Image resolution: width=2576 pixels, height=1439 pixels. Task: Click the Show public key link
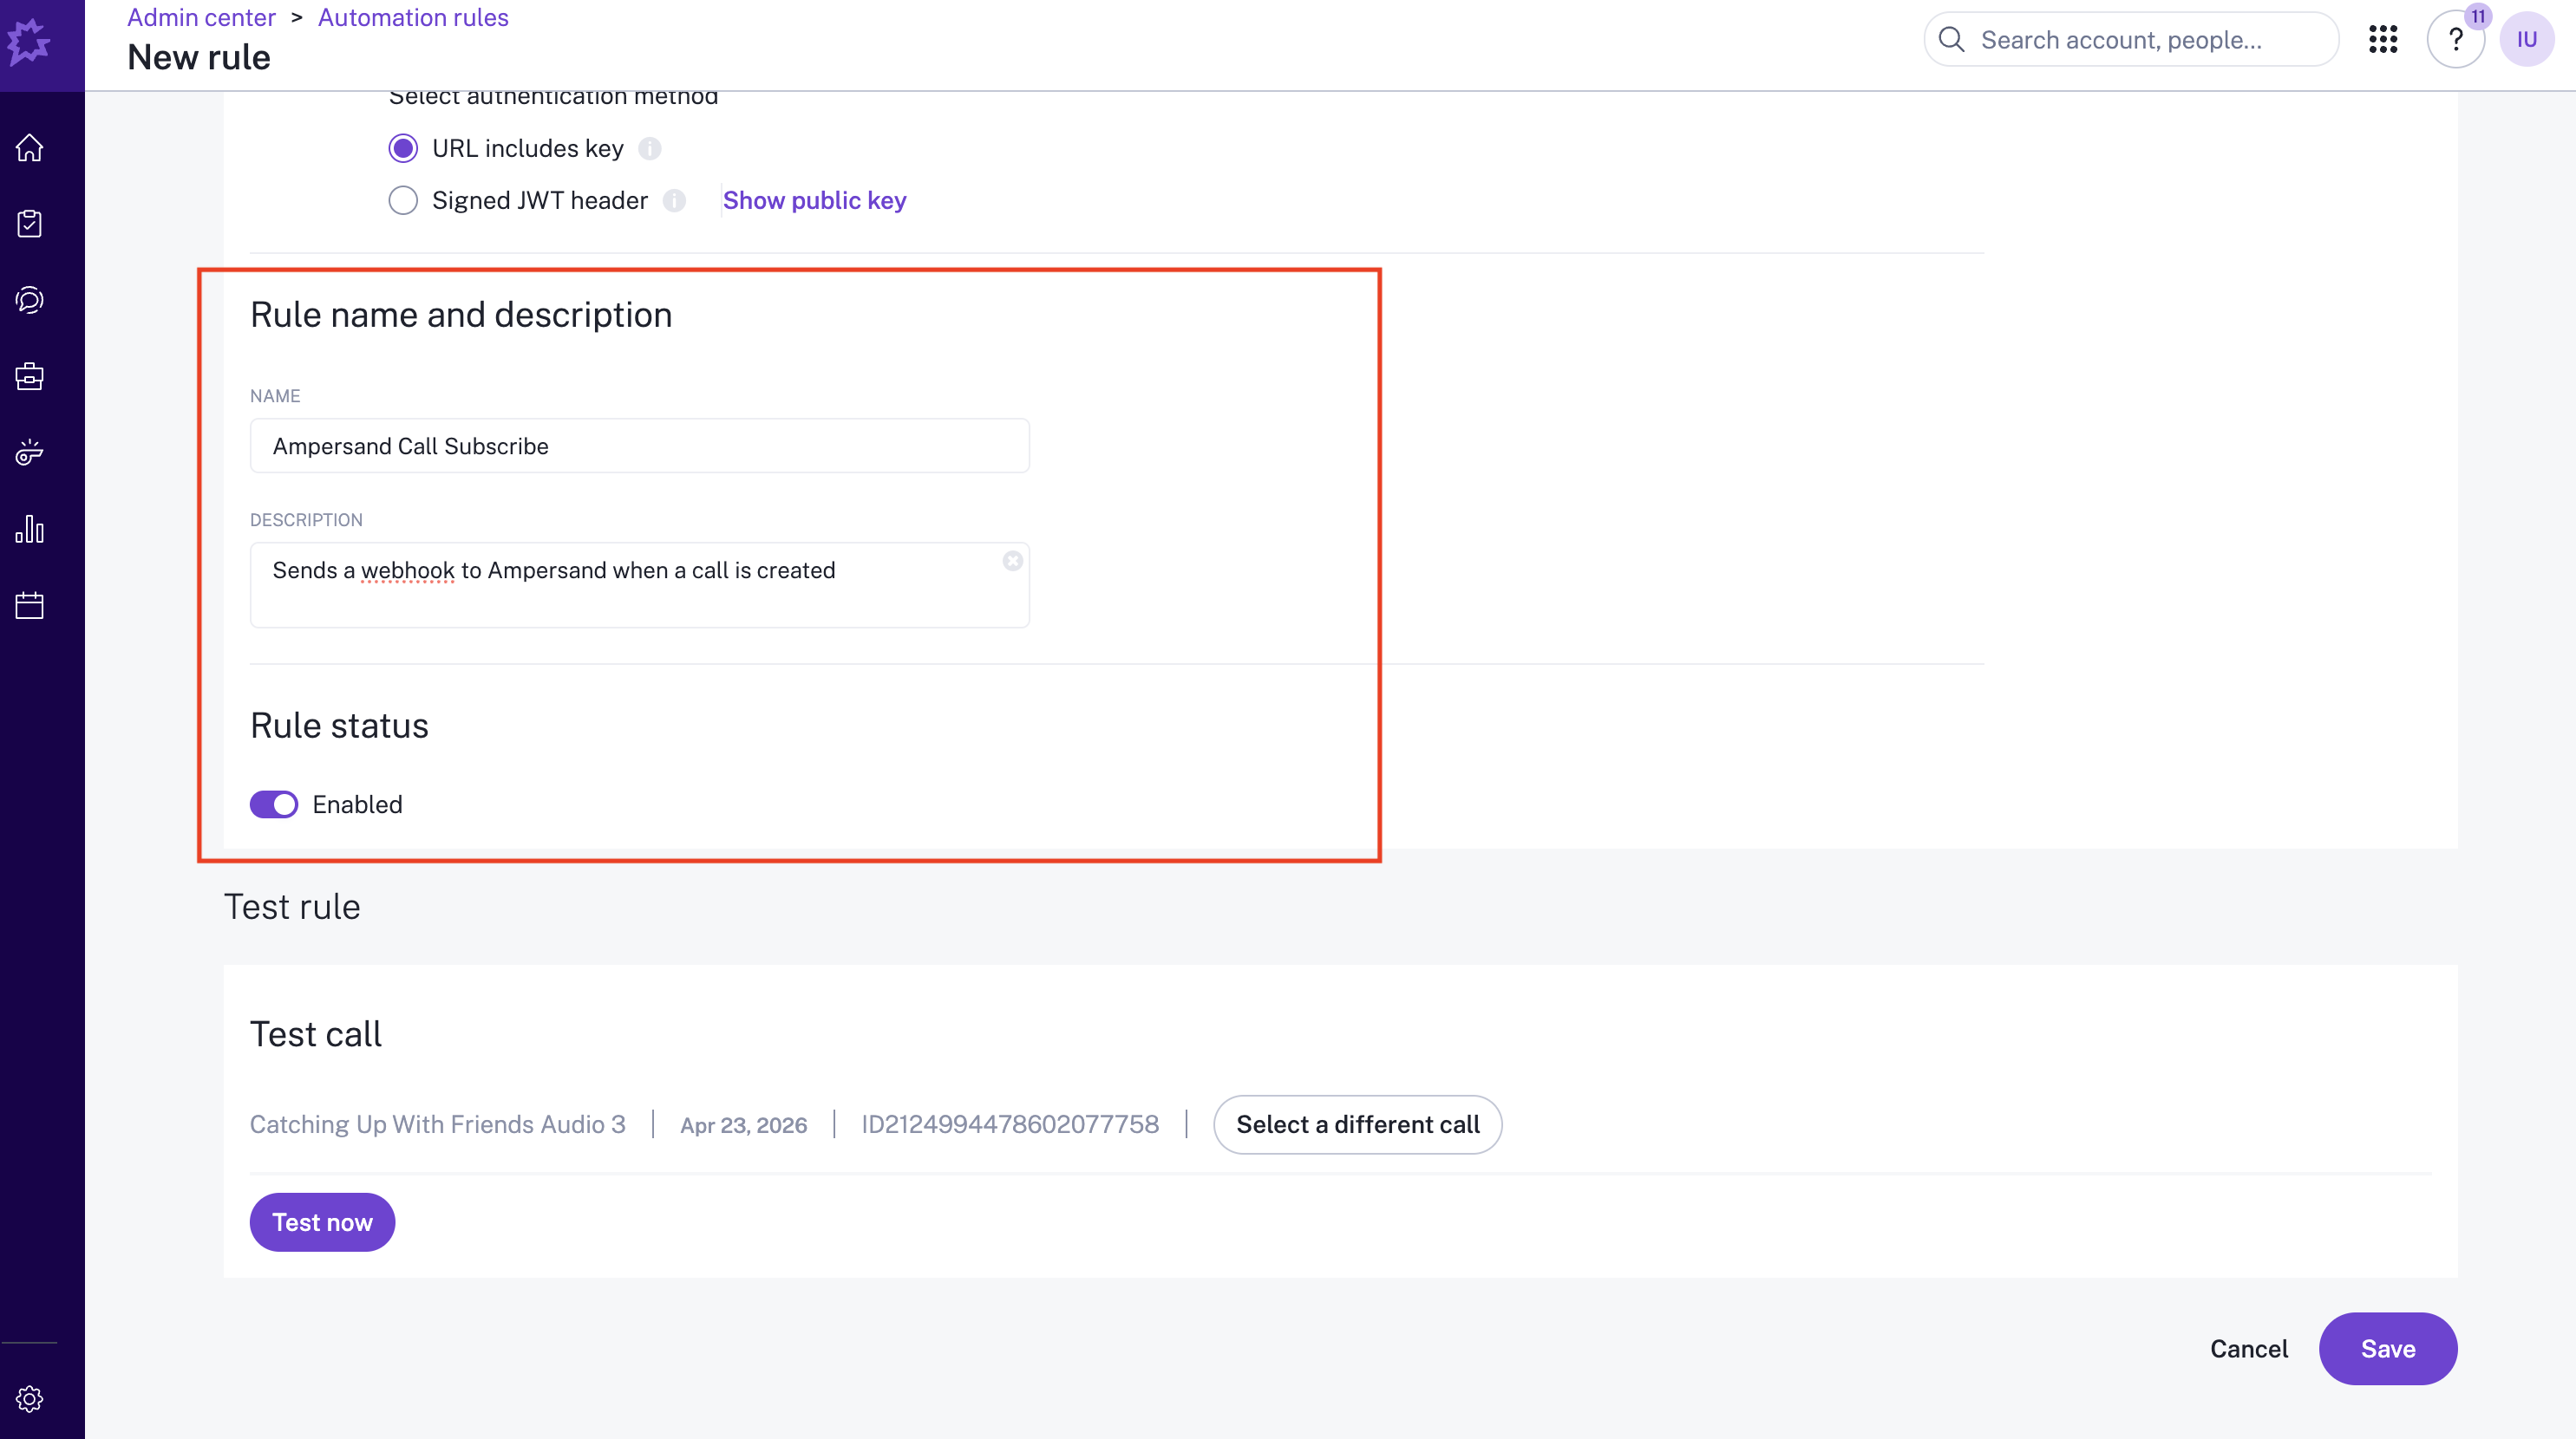click(815, 201)
